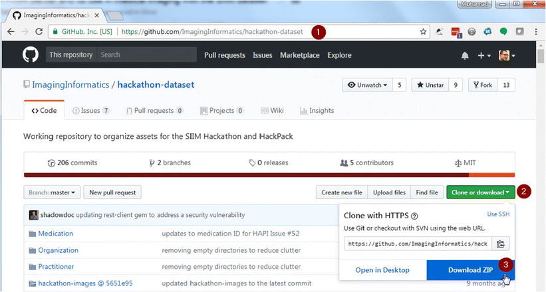The width and height of the screenshot is (546, 292).
Task: View the 5 watchers count
Action: [400, 85]
